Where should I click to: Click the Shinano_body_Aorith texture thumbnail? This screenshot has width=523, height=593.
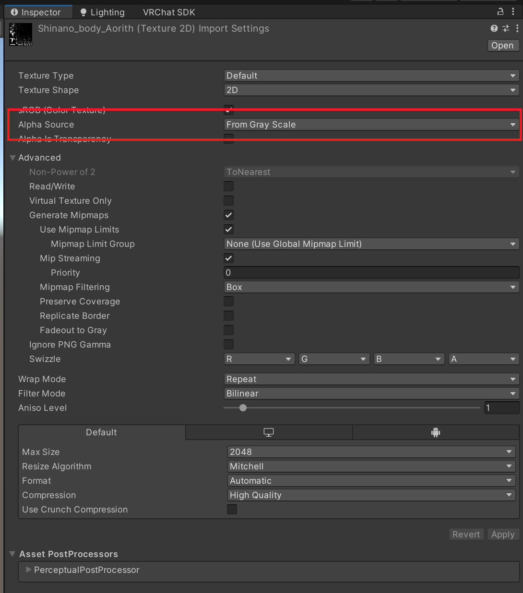pyautogui.click(x=21, y=35)
